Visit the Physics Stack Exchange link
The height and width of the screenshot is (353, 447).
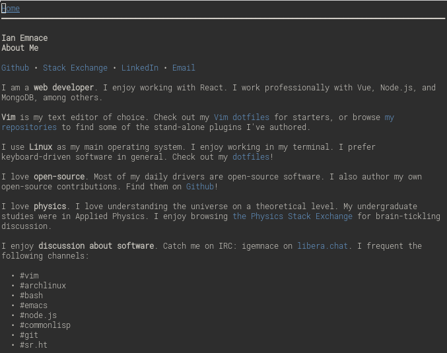click(x=292, y=216)
